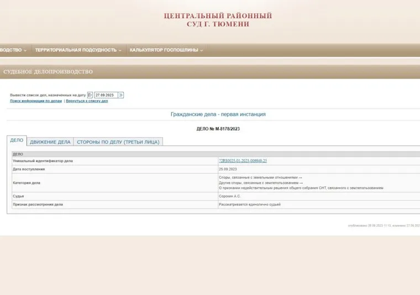The image size is (420, 295).
Task: Switch to the ДВИЖЕНИЕ ДЕЛА tab
Action: (50, 142)
